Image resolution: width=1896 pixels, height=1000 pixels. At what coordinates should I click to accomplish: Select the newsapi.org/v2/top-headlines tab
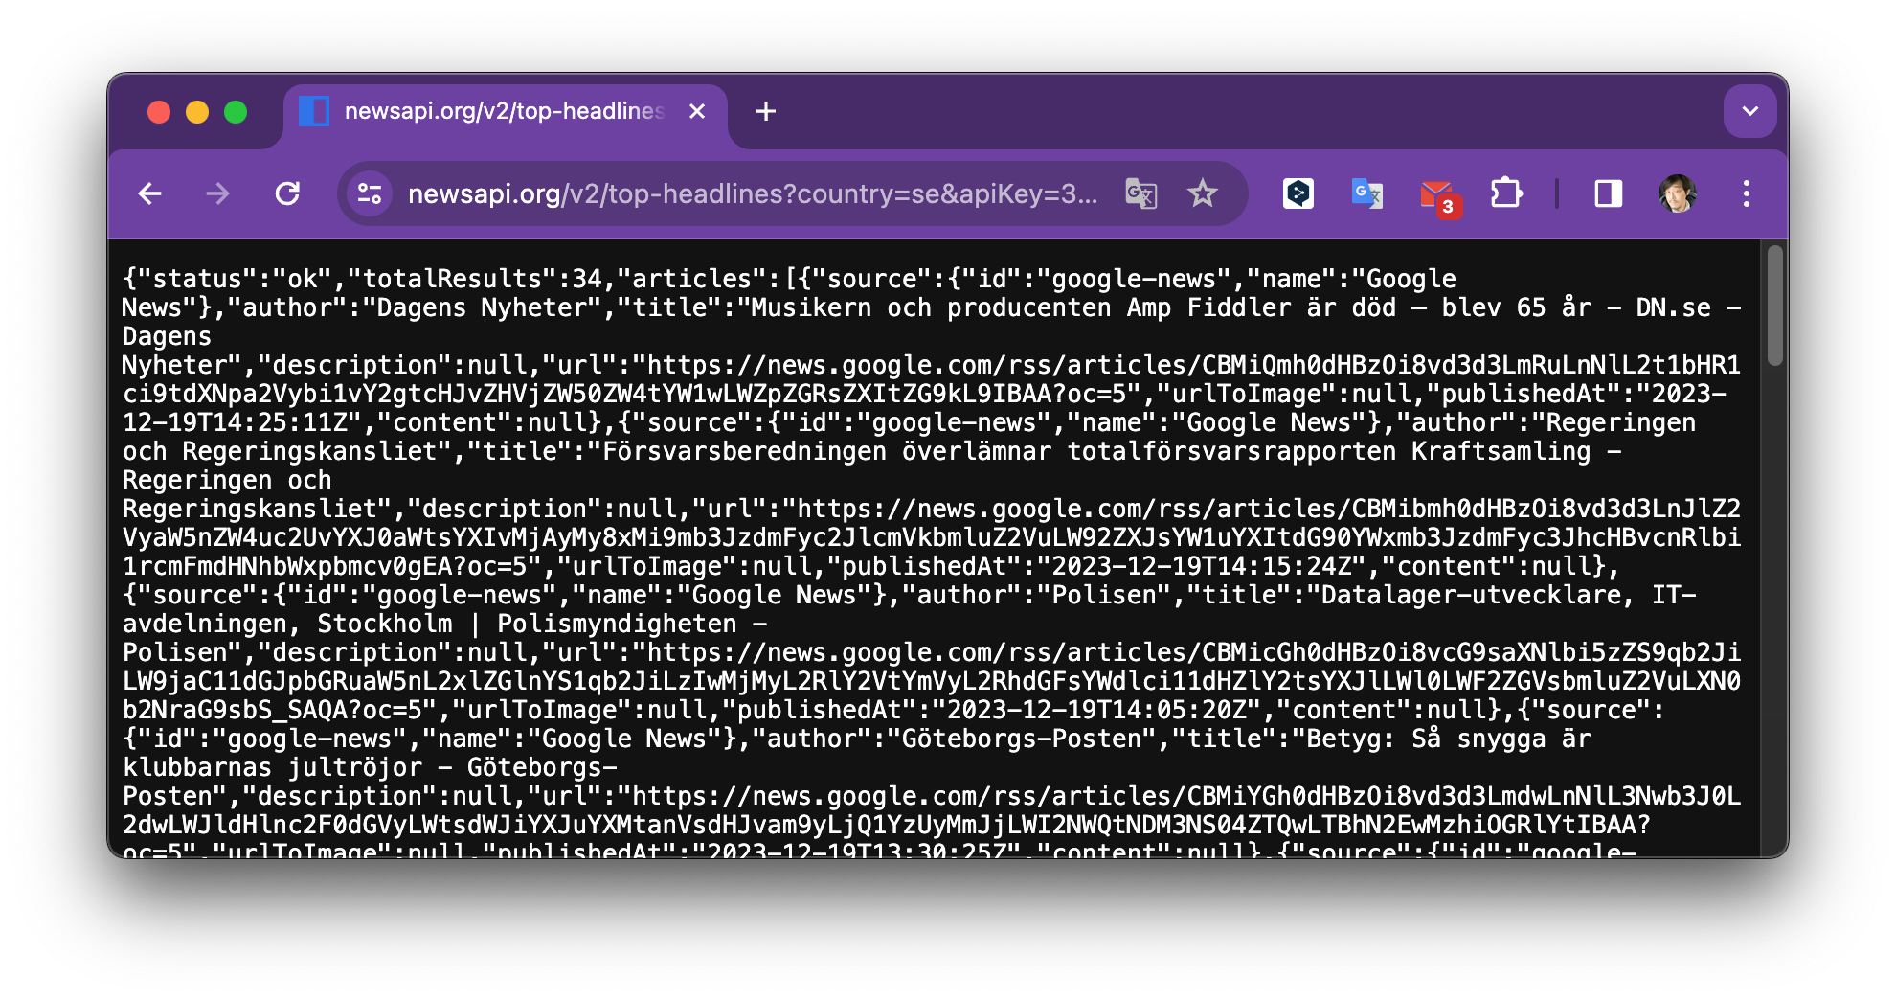505,112
